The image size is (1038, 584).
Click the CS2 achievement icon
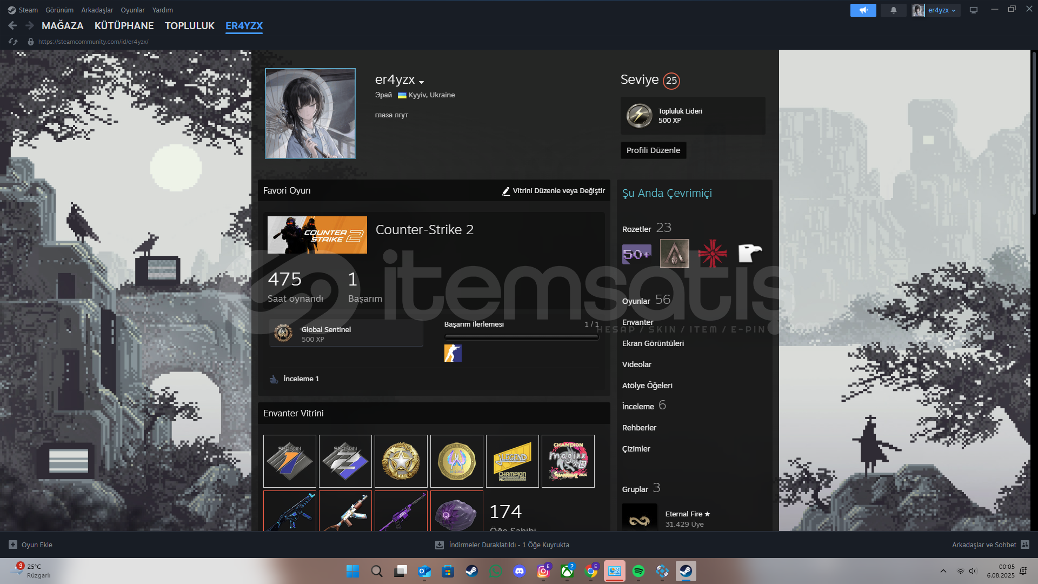[x=453, y=353]
